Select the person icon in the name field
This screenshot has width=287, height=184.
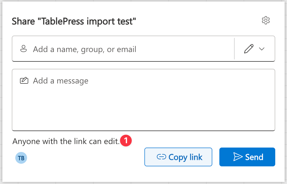pyautogui.click(x=23, y=49)
